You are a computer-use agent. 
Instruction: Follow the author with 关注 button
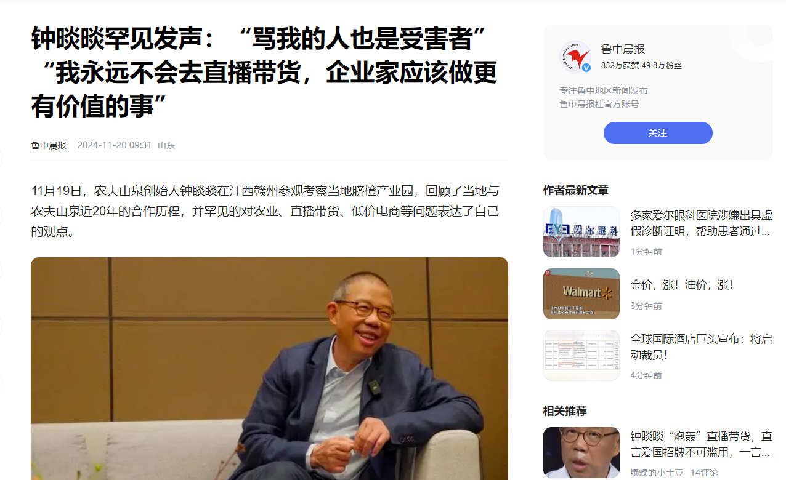coord(658,133)
